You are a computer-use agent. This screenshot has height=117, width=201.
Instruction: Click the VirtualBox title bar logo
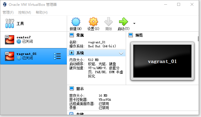tap(5, 4)
